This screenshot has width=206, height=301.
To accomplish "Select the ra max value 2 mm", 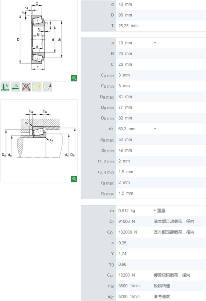I will coord(124,182).
